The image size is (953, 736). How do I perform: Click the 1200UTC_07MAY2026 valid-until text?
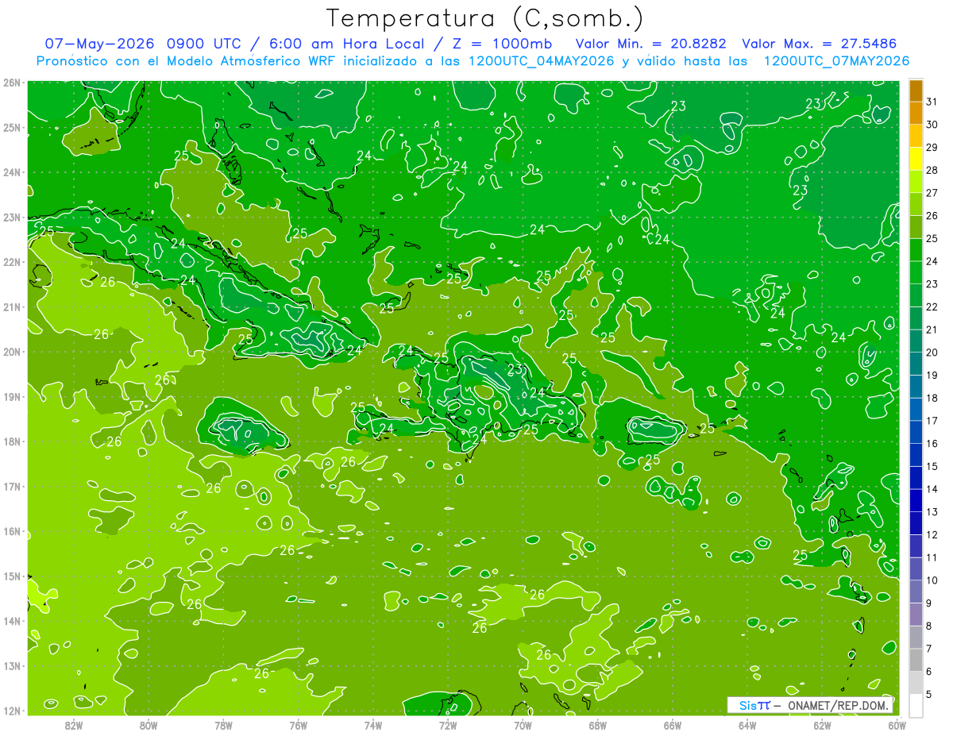pyautogui.click(x=836, y=61)
